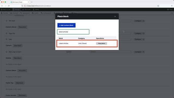
Task: Click the RSS feed block name
Action: [12, 21]
